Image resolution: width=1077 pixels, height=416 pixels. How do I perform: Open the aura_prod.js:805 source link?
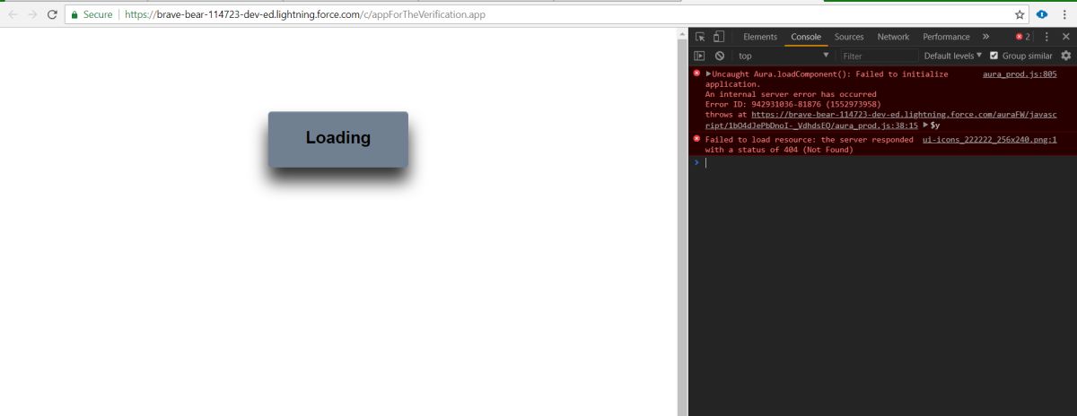point(1020,74)
